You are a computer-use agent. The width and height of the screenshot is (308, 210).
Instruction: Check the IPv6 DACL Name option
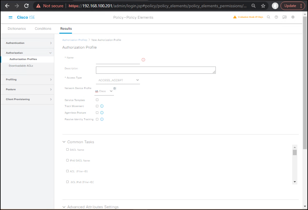(x=67, y=160)
